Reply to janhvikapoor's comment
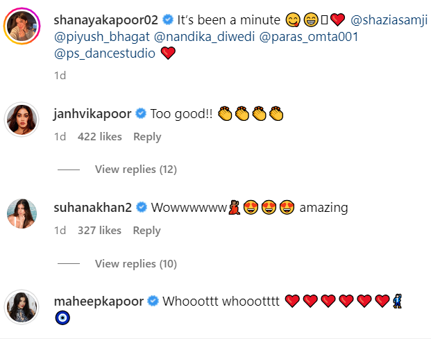 (147, 137)
